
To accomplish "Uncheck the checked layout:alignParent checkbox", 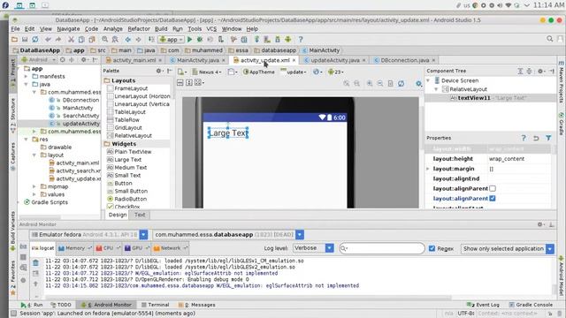I will click(x=493, y=198).
